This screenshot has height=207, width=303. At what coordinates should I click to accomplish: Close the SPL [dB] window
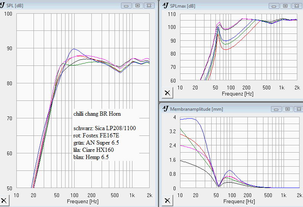tap(150, 6)
